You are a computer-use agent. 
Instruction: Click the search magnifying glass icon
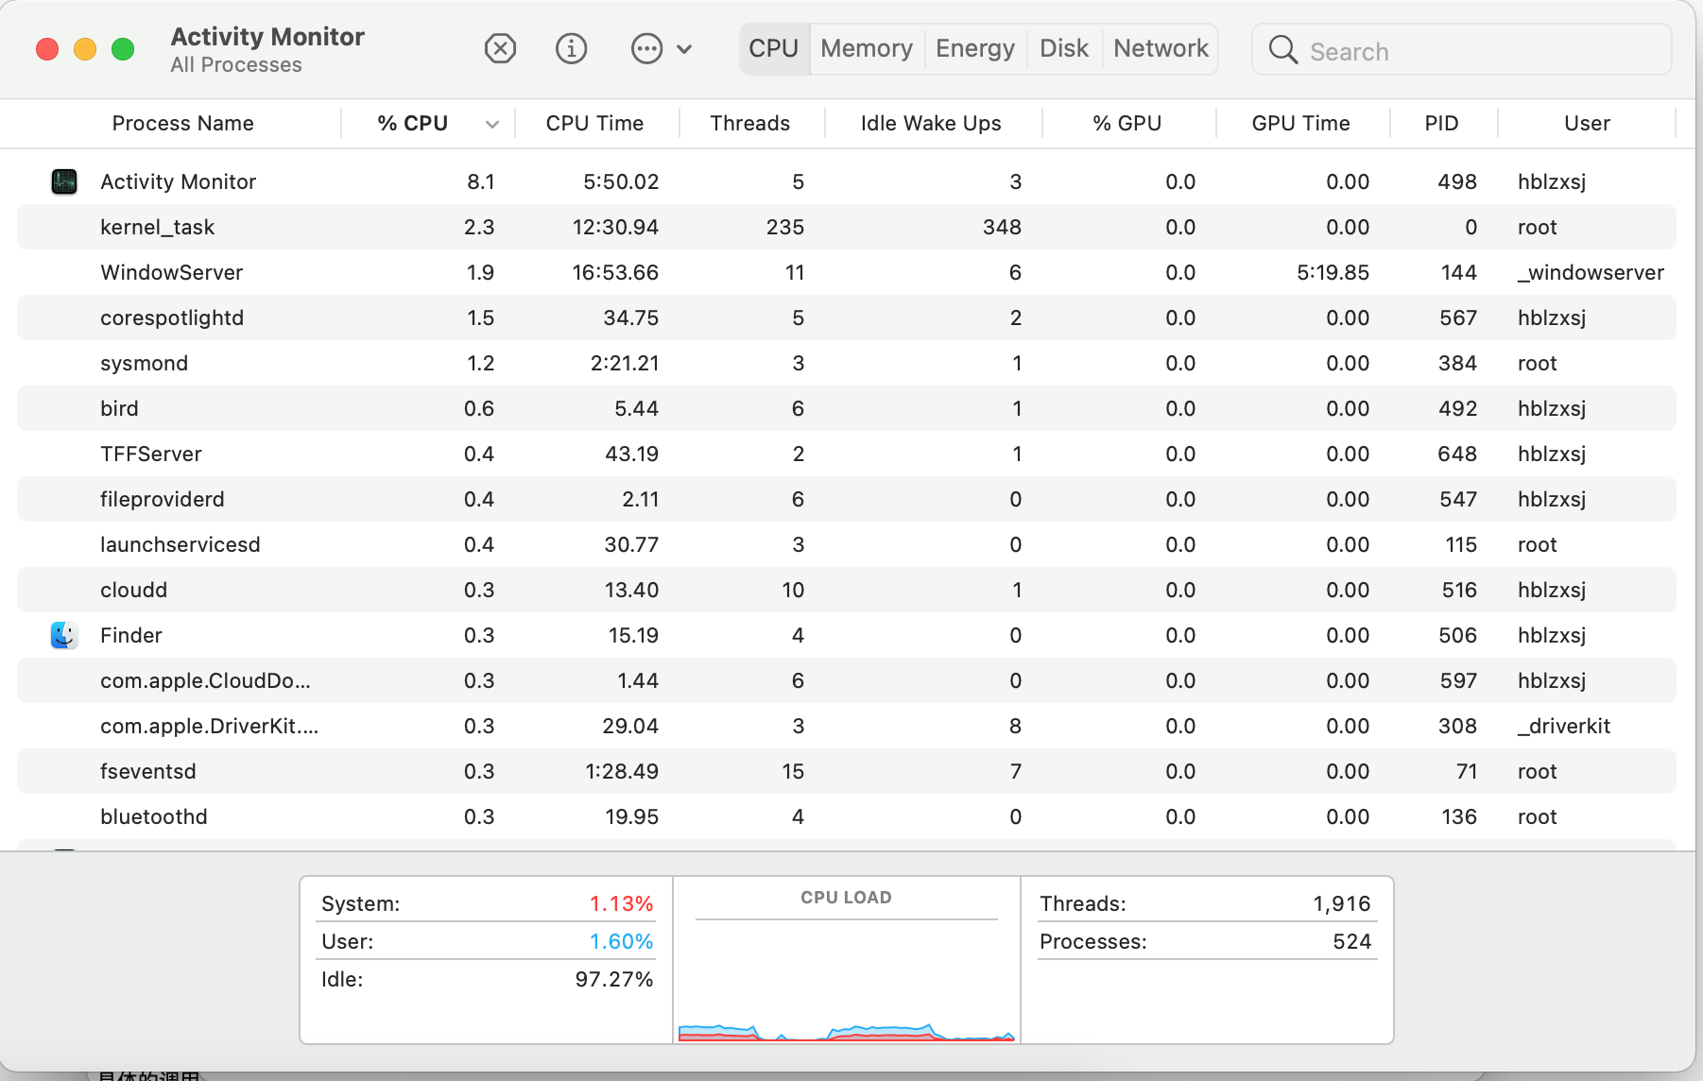1282,49
